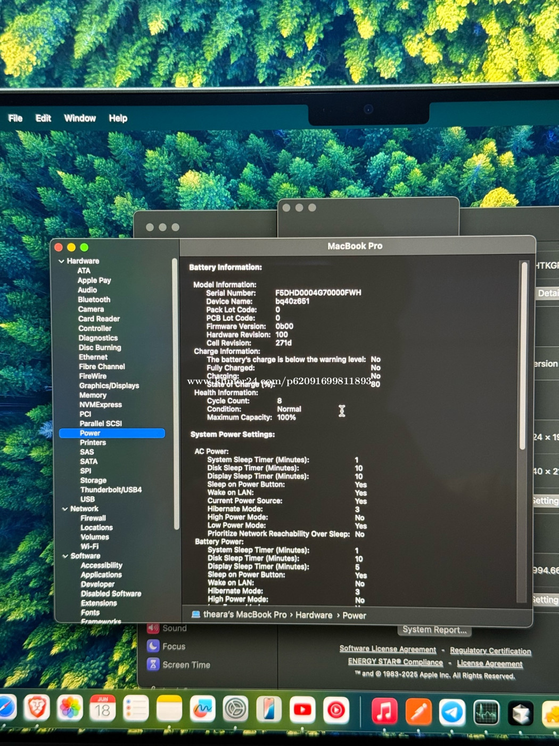Viewport: 559px width, 746px height.
Task: Select Camera in the sidebar
Action: (x=91, y=309)
